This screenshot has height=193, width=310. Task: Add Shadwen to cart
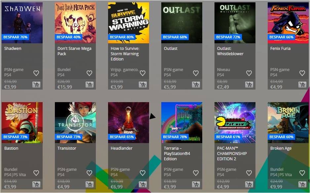36,85
